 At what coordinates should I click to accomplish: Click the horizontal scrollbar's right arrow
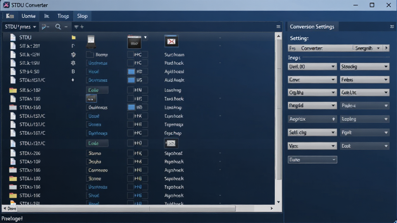272,209
